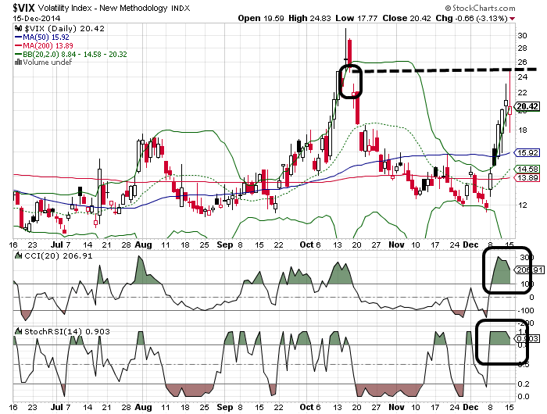Click the boxed 20.42 last-price tag on axis
547x414 pixels.
[x=527, y=106]
